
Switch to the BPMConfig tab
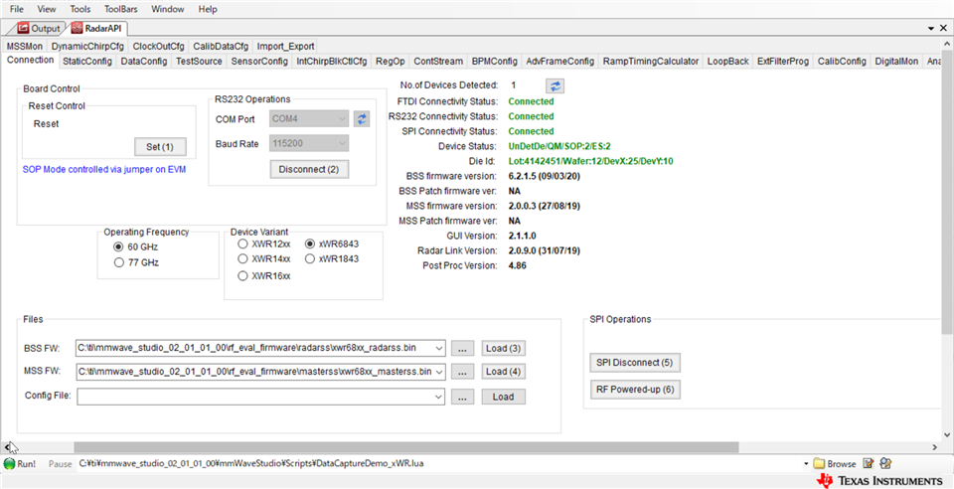point(495,61)
